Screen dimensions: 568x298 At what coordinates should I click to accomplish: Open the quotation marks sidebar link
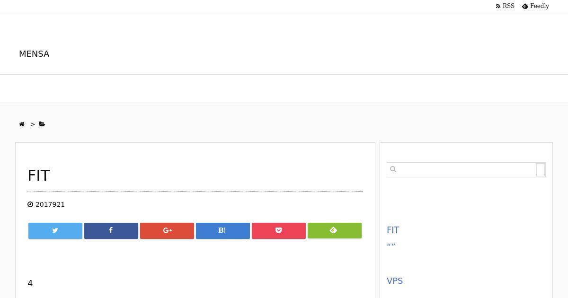point(391,246)
